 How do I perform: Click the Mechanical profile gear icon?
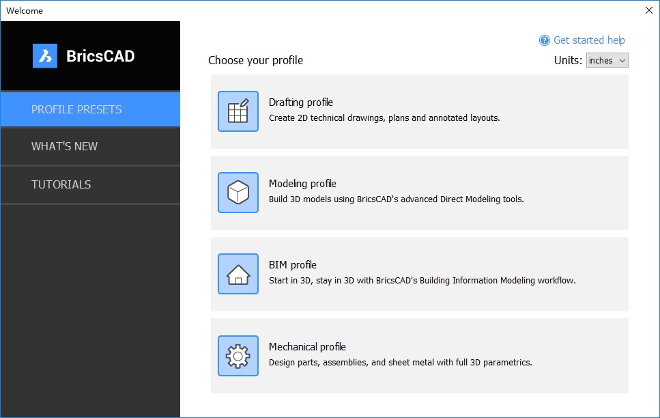pos(238,356)
